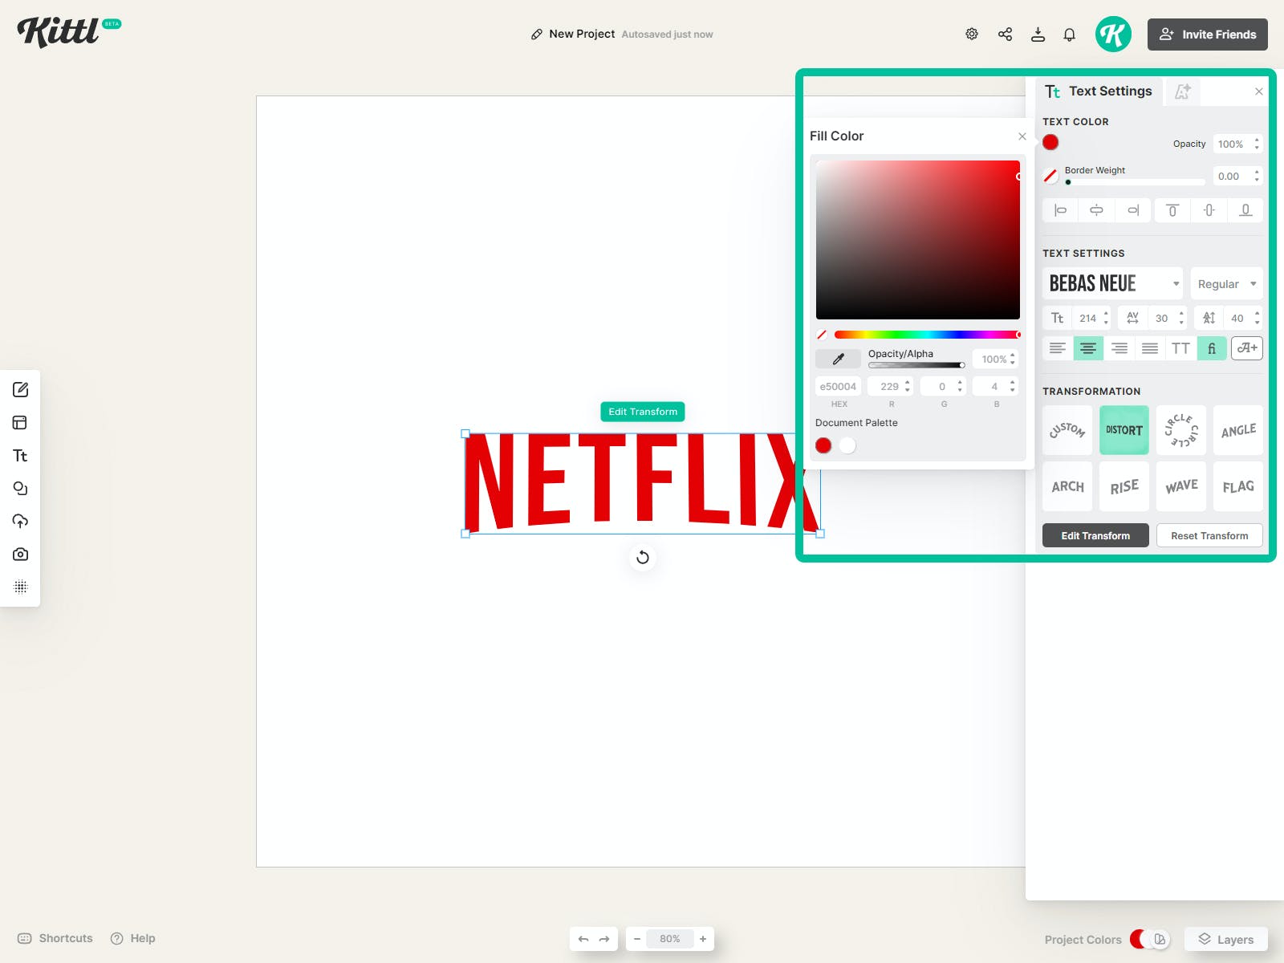Adjust the letter spacing 30 stepper
The width and height of the screenshot is (1284, 963).
point(1181,318)
